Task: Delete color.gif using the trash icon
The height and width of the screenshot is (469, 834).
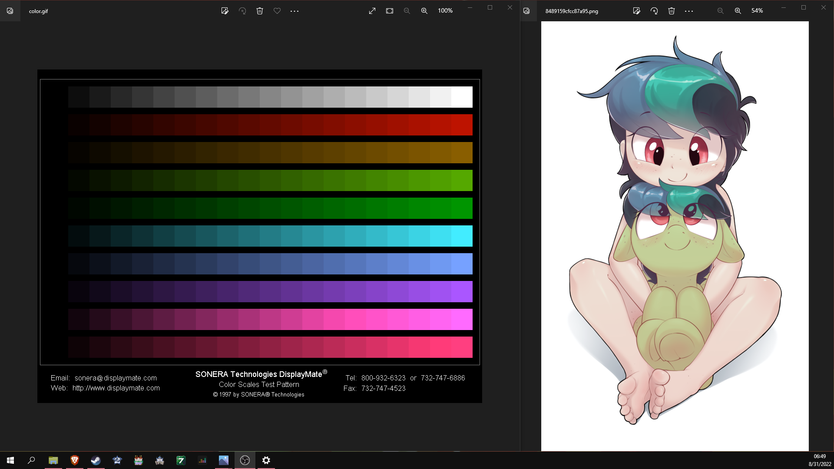Action: (260, 11)
